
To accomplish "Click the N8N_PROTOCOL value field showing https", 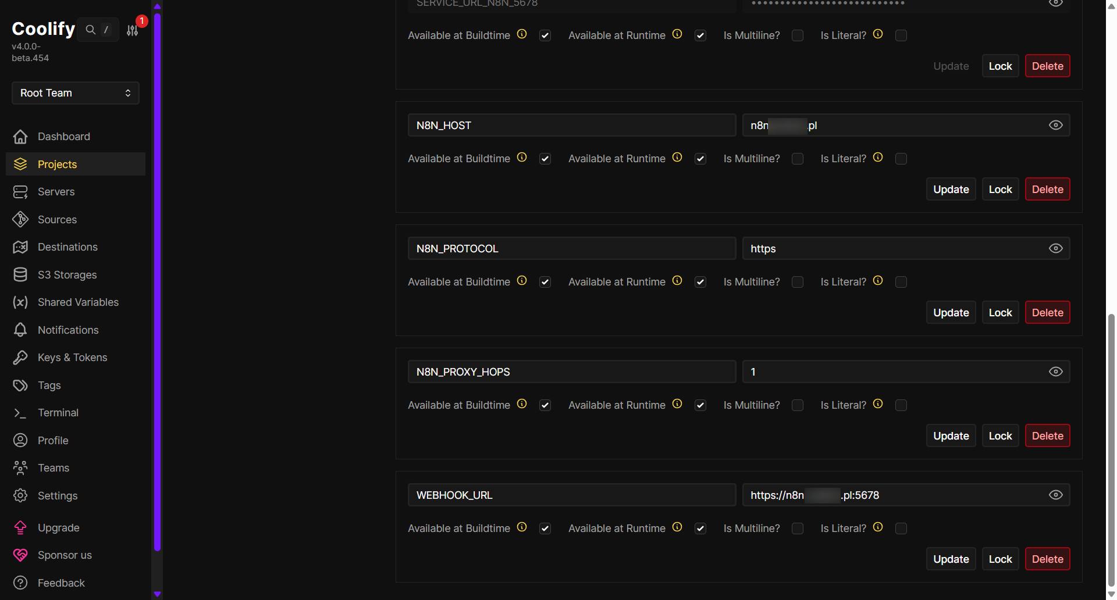I will tap(906, 249).
